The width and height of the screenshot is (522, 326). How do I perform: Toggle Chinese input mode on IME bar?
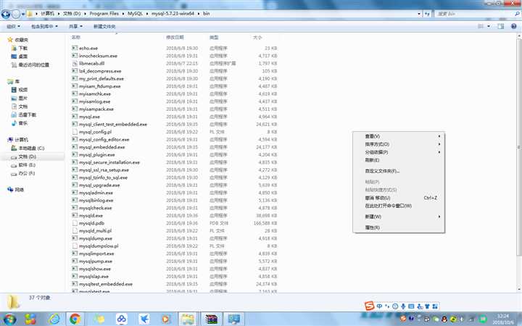coord(379,306)
